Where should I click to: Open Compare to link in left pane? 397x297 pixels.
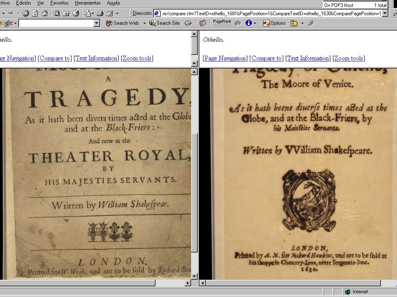tap(55, 58)
